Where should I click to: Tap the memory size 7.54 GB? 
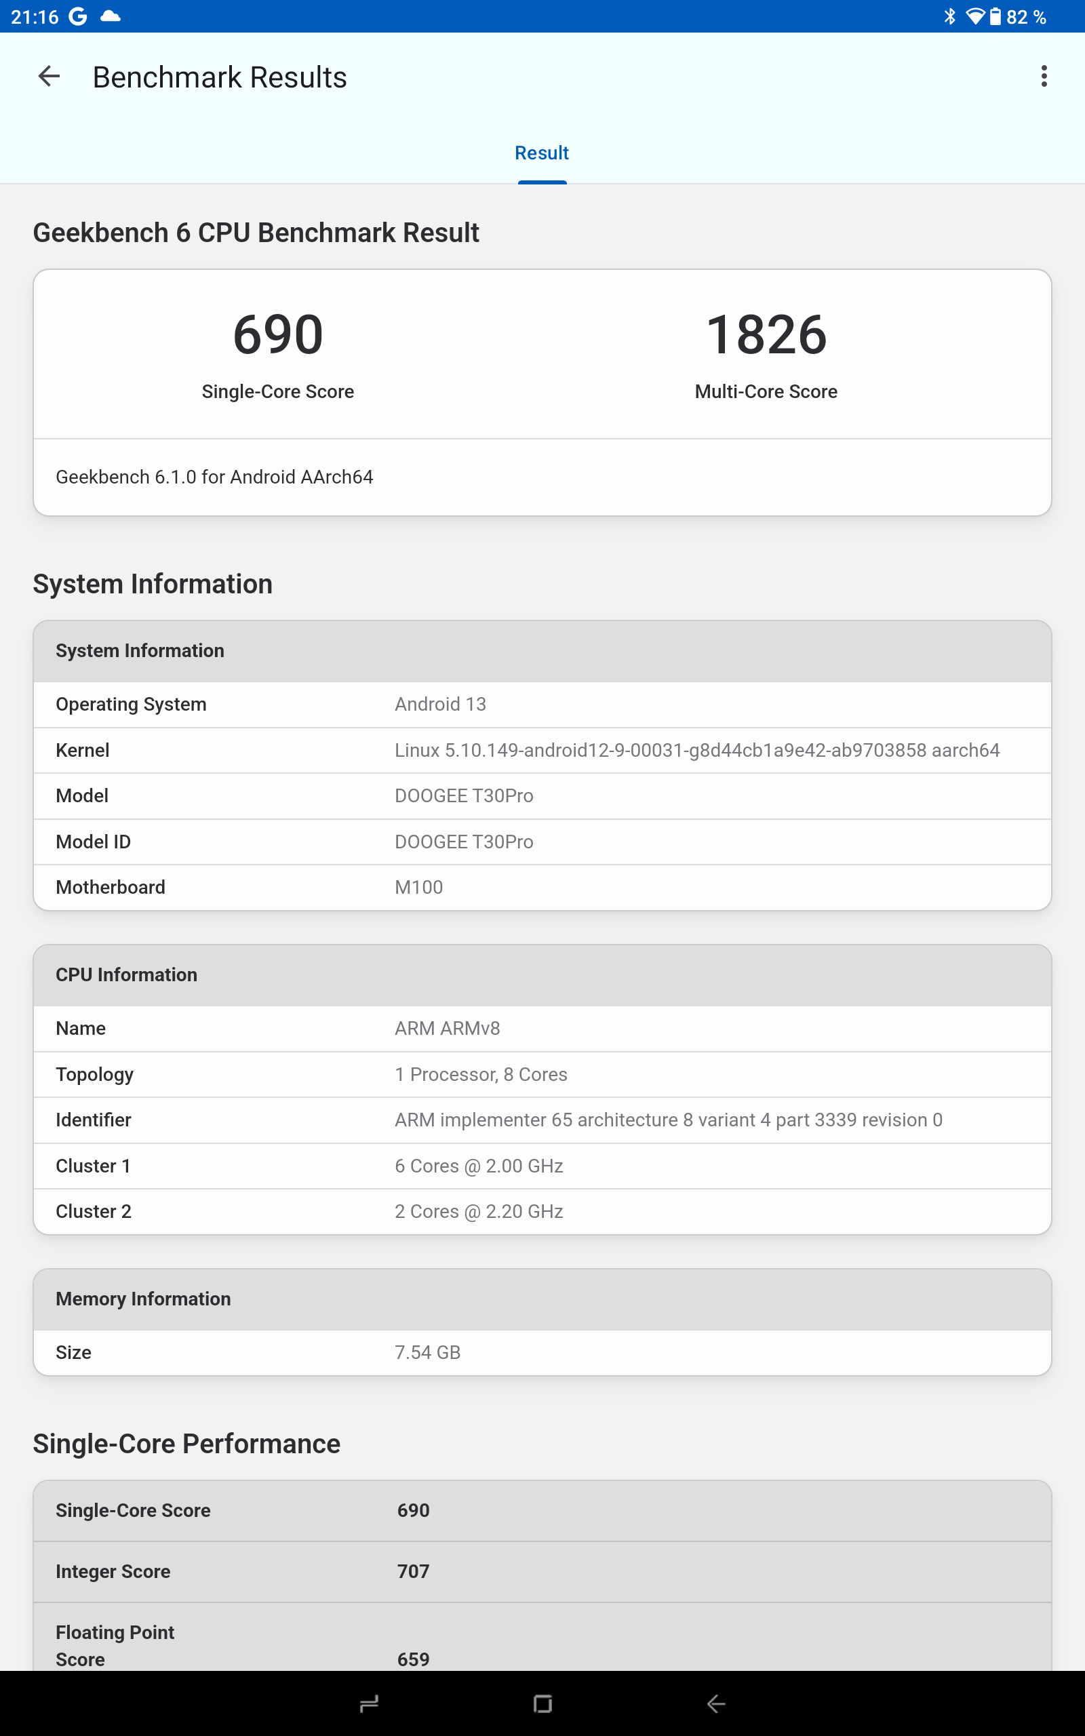(428, 1352)
